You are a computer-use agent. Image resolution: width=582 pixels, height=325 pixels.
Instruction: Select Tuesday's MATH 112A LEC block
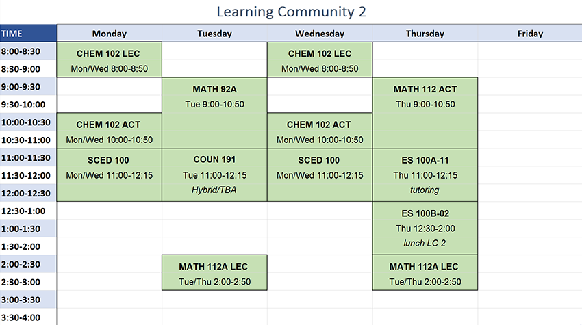click(214, 273)
